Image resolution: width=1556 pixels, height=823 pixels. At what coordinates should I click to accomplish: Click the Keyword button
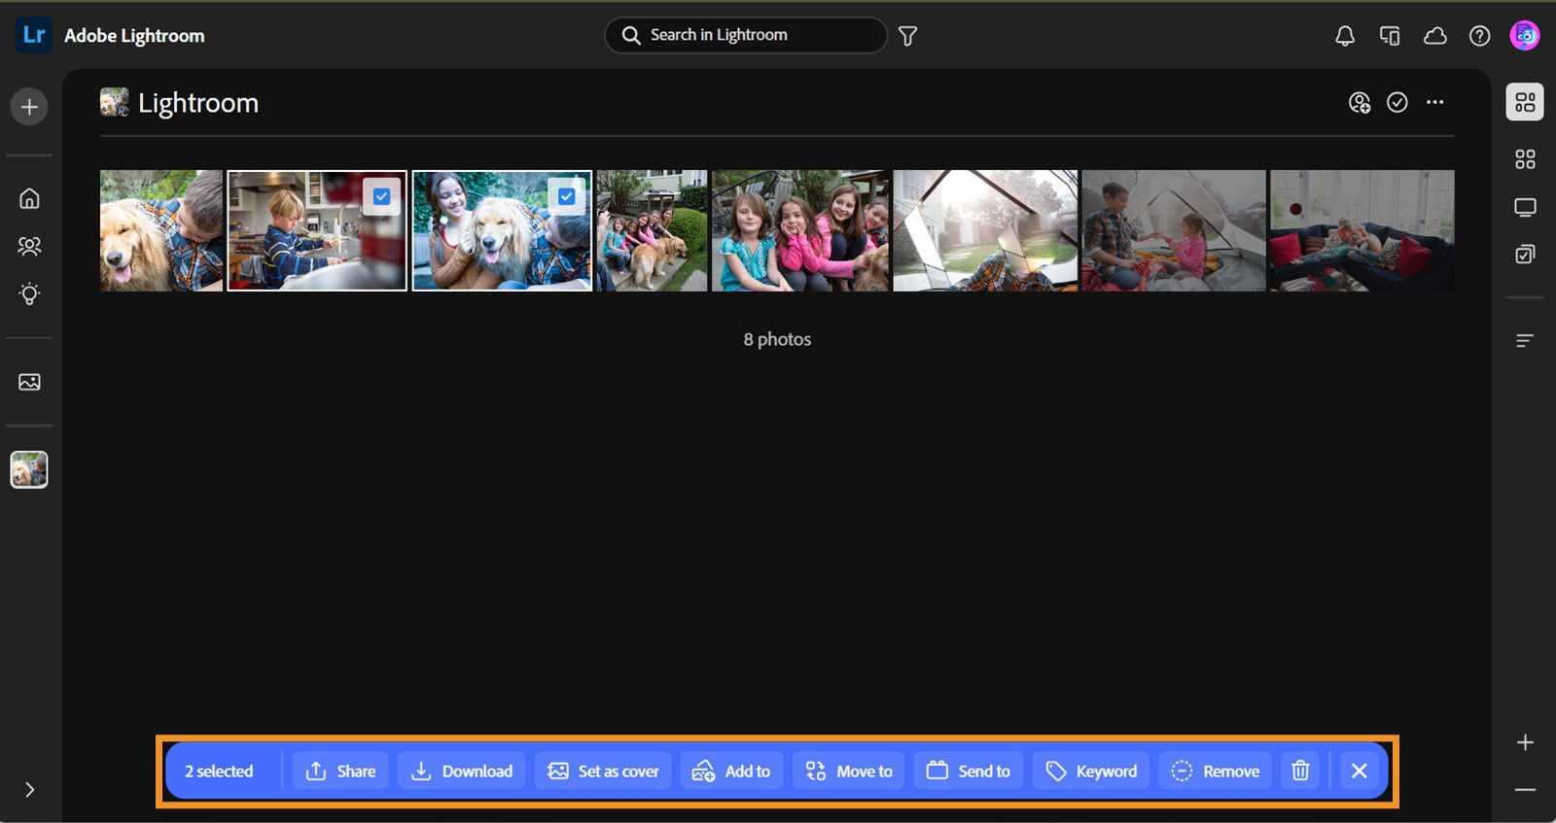pyautogui.click(x=1091, y=771)
